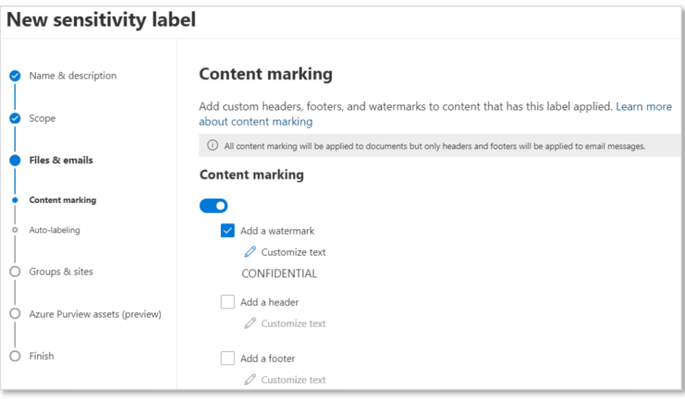Open the Auto-labeling sub-step

click(x=54, y=230)
